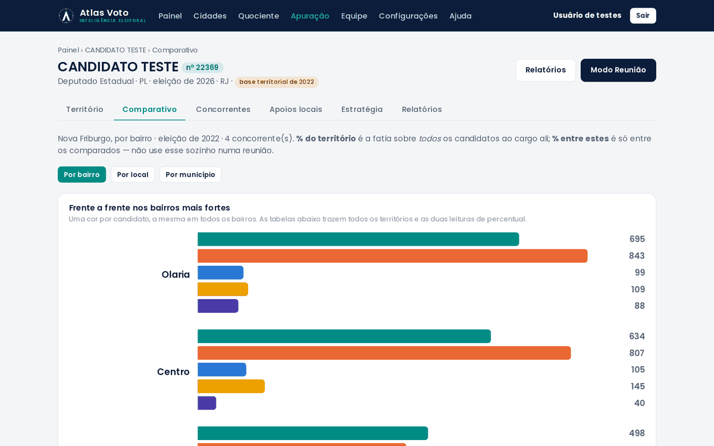Click the Sair button
This screenshot has height=446, width=714.
(643, 15)
